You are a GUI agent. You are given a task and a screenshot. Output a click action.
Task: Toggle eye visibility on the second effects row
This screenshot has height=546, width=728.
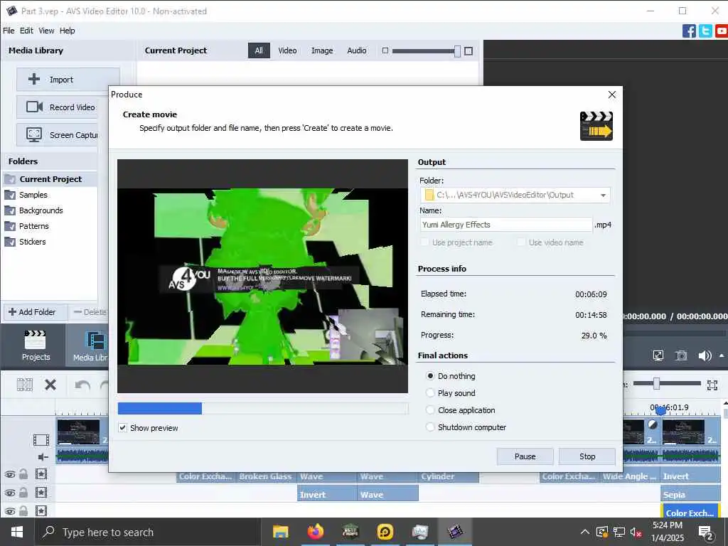point(9,493)
